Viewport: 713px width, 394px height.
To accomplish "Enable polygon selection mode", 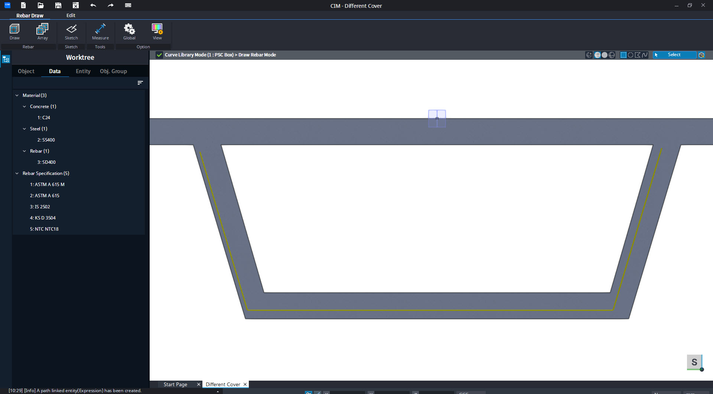I will [638, 55].
